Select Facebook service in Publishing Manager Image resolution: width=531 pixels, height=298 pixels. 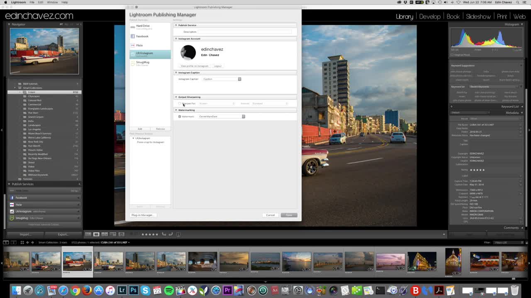(x=150, y=36)
